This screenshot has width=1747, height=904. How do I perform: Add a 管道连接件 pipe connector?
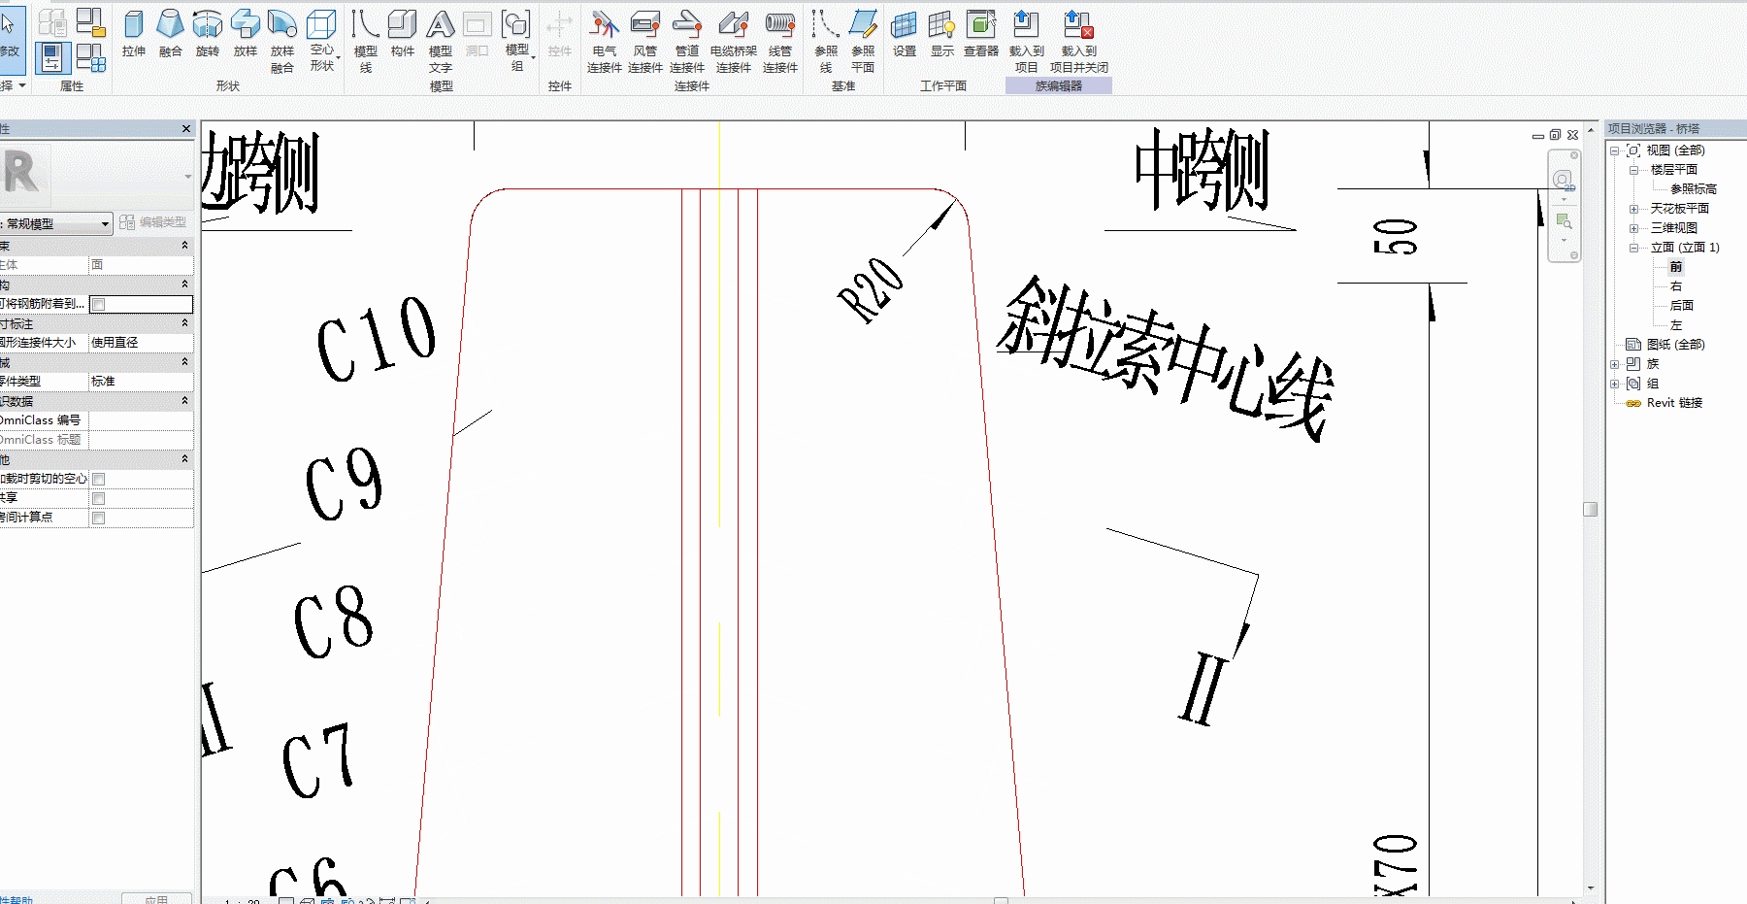click(687, 41)
